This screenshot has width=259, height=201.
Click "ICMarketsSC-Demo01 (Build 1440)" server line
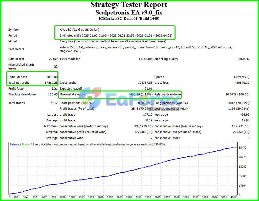coord(129,19)
